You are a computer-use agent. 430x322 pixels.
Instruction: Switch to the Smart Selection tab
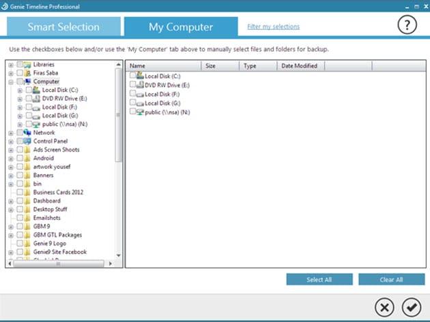click(x=63, y=27)
